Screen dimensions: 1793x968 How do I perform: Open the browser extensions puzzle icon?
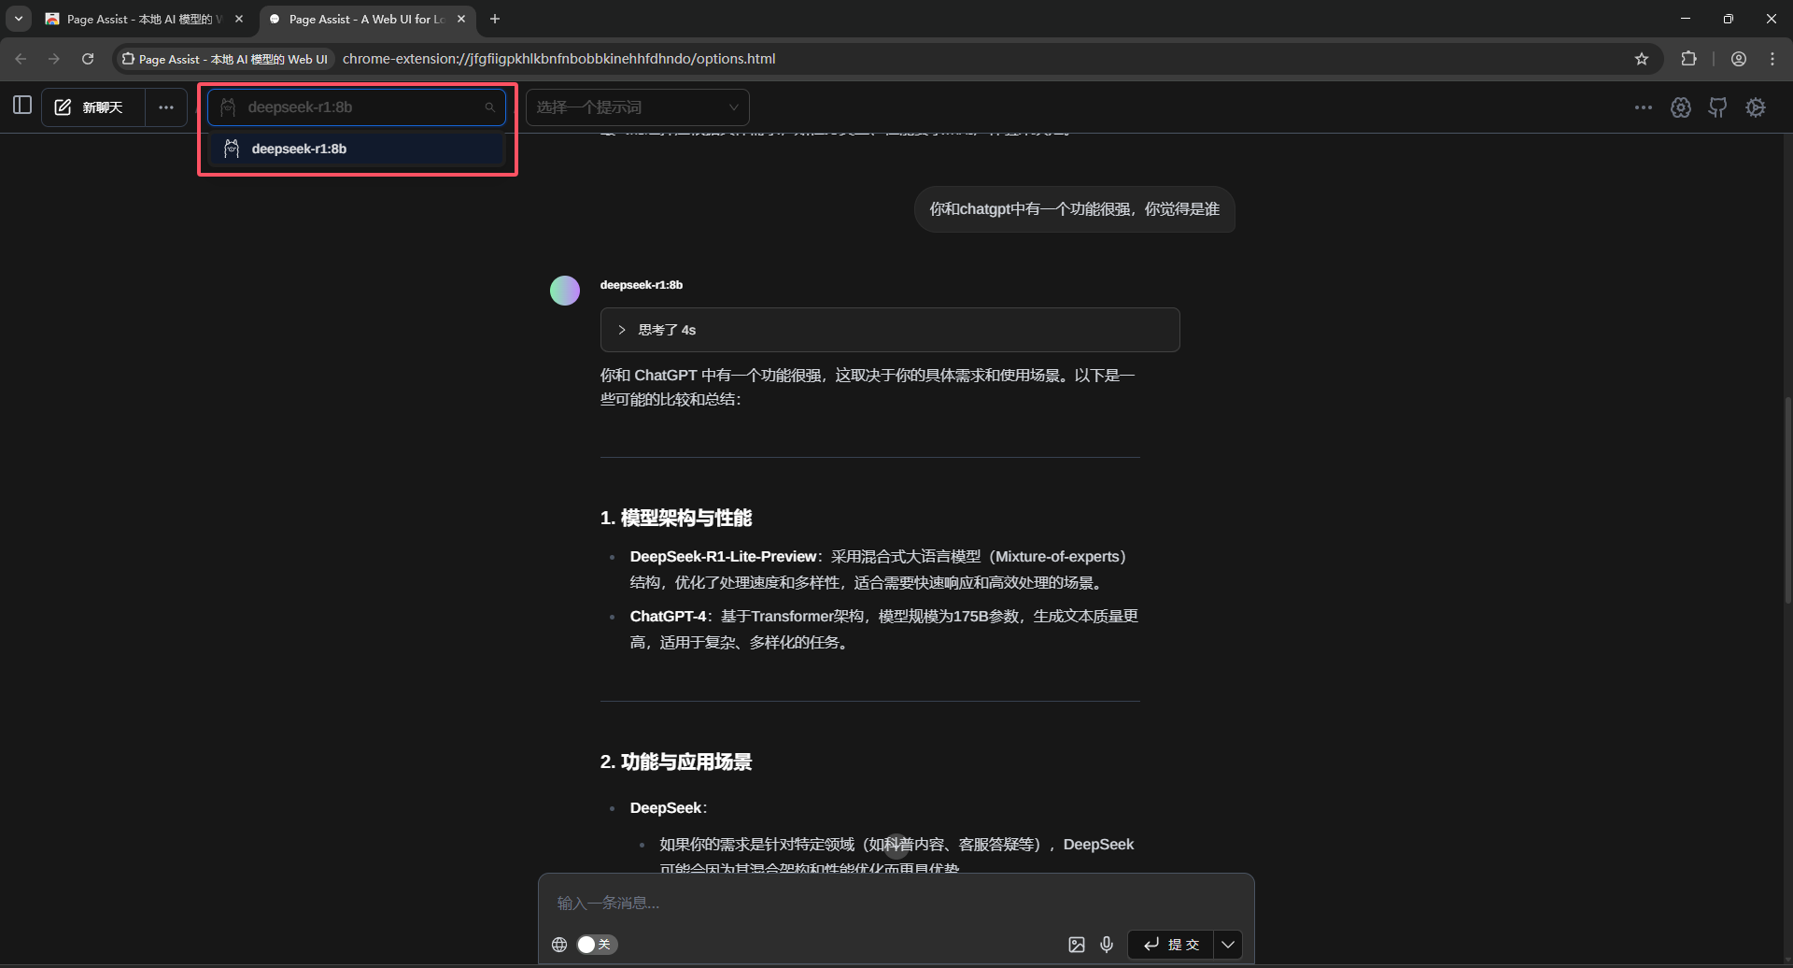point(1688,59)
